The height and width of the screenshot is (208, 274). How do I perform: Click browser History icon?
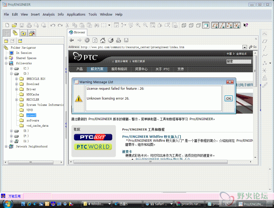click(111, 40)
